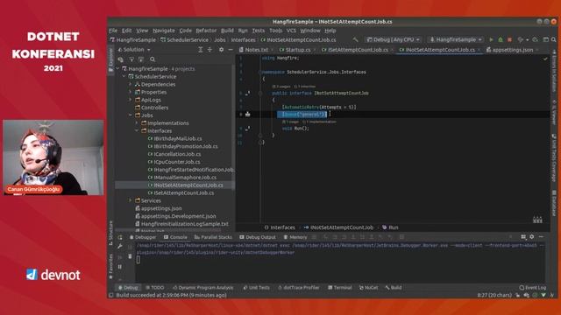
Task: Click status bar toggle tool windows icon
Action: click(111, 296)
